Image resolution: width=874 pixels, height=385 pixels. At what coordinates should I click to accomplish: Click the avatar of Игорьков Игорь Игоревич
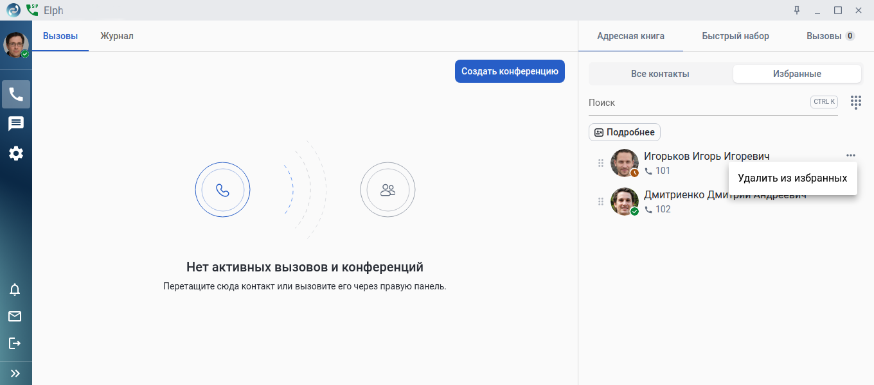pyautogui.click(x=624, y=163)
